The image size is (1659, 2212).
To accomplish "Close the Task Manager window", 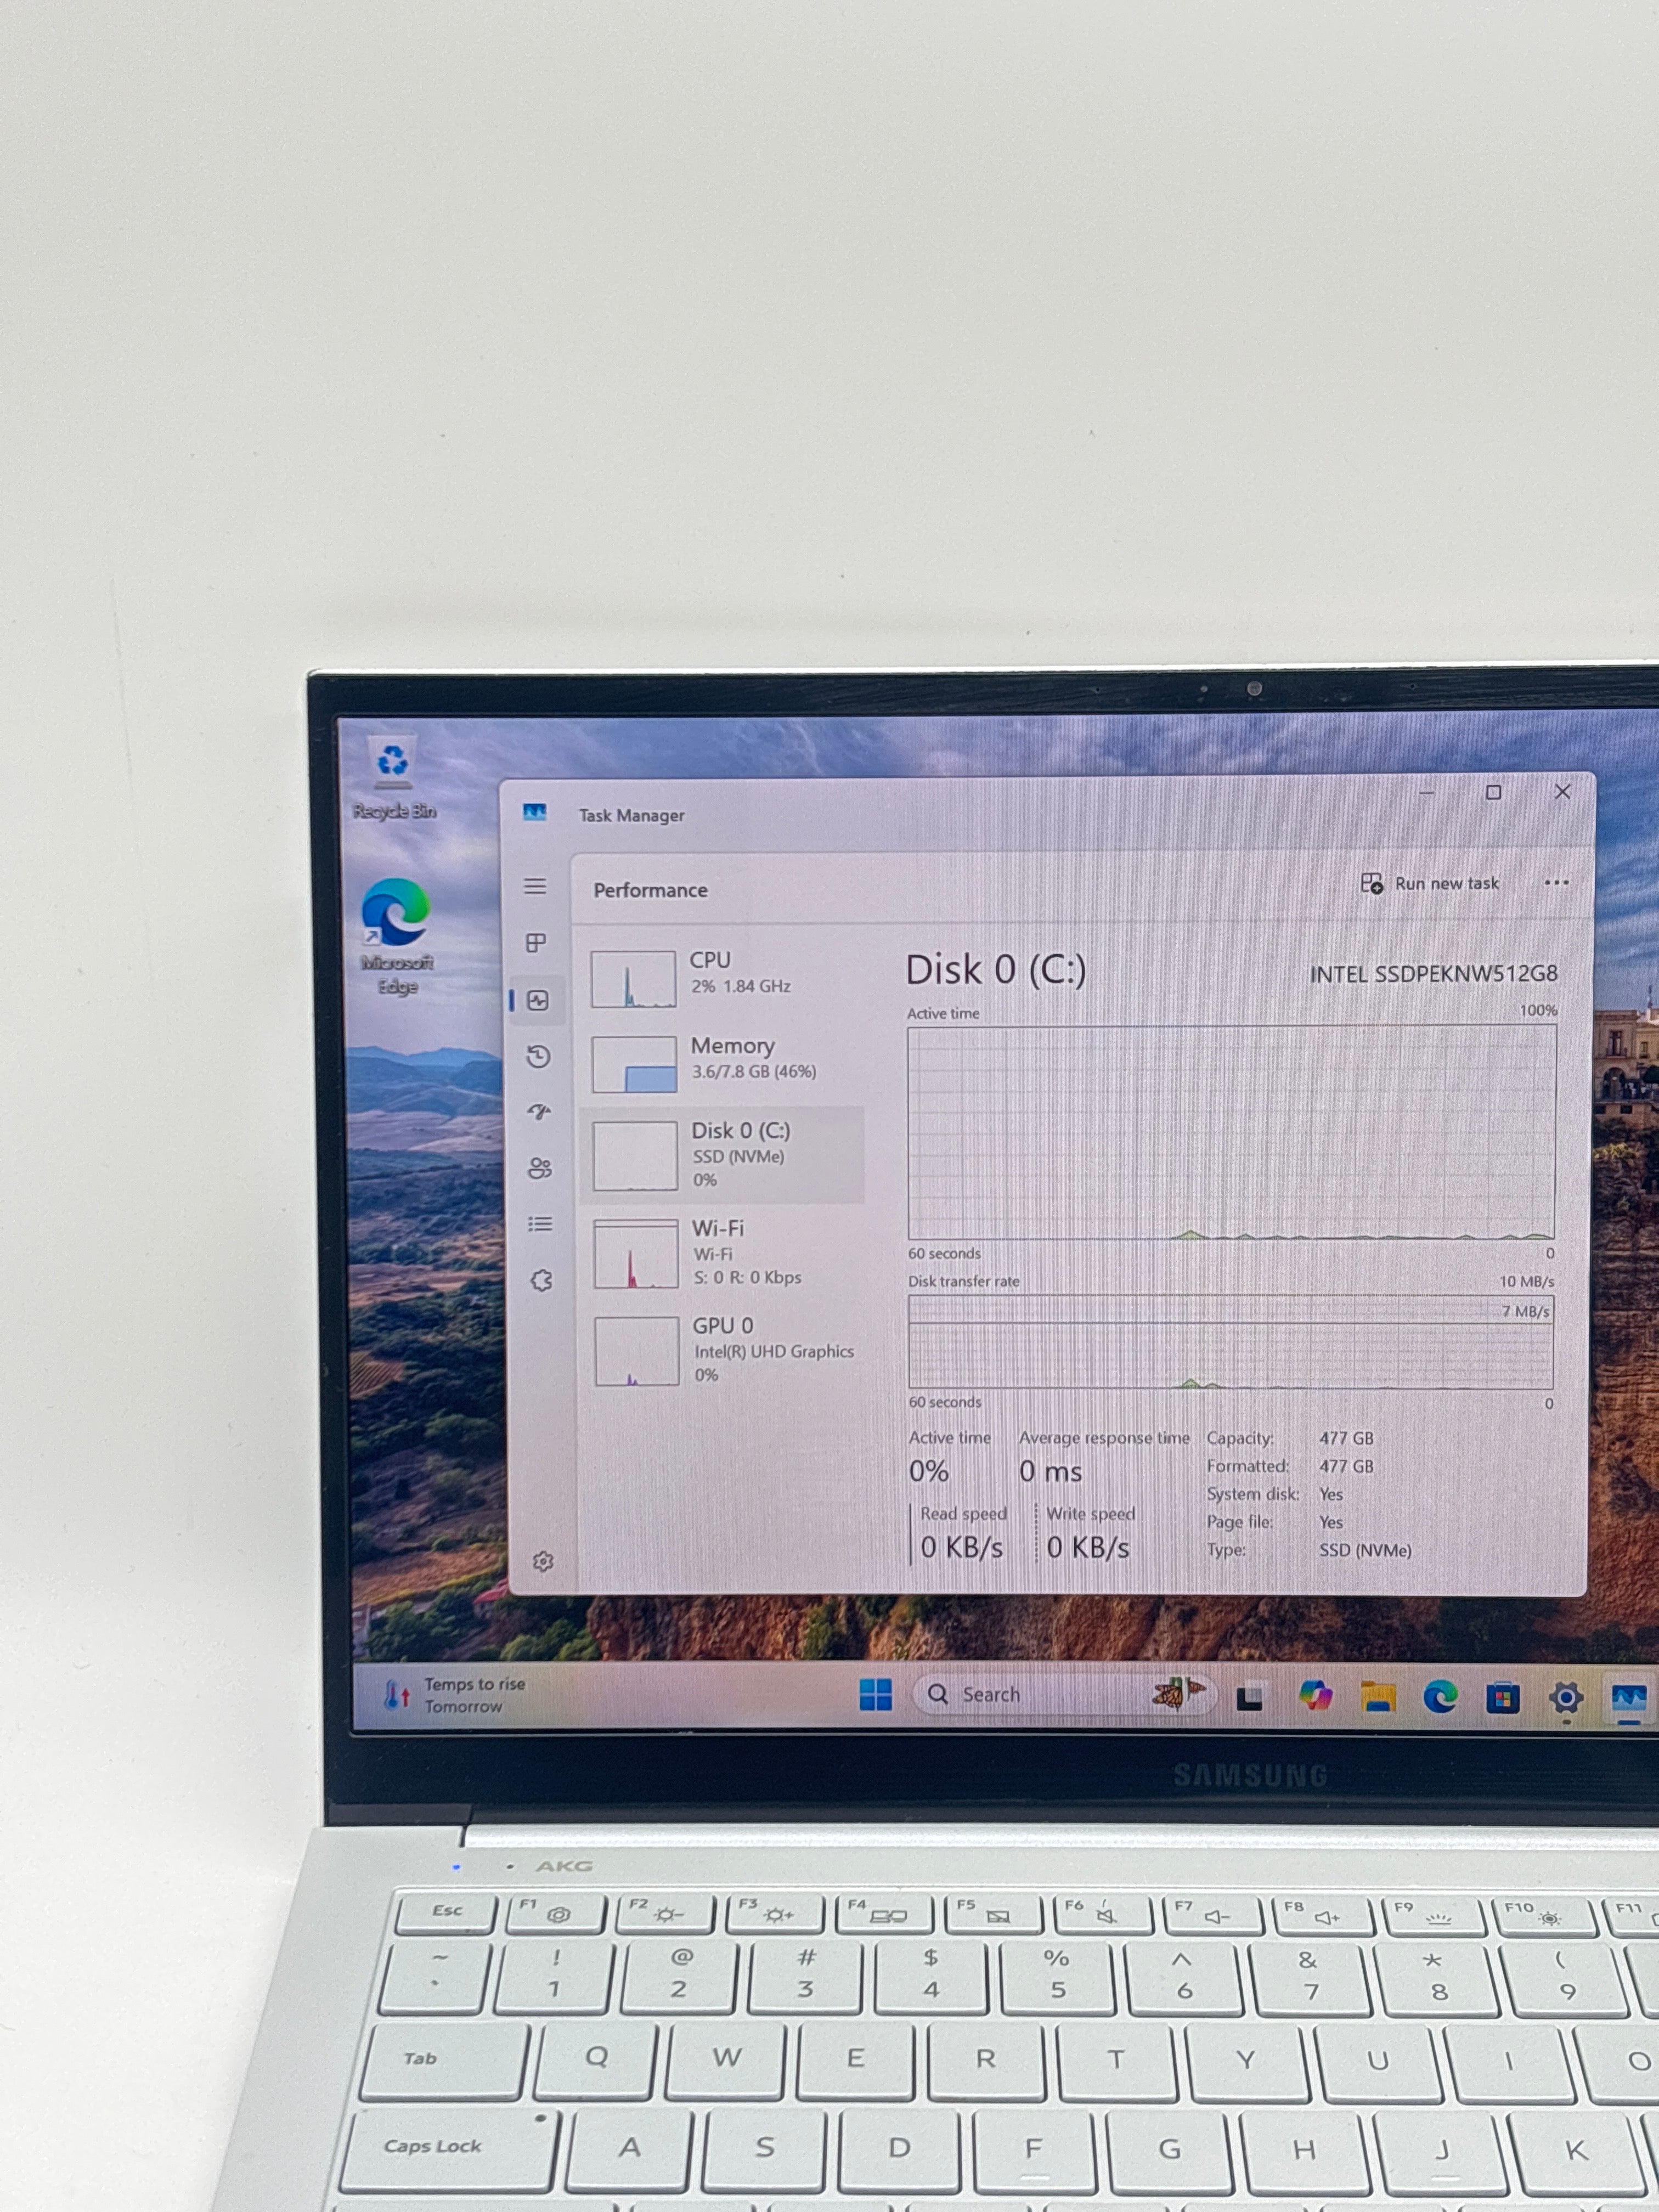I will [x=1562, y=791].
